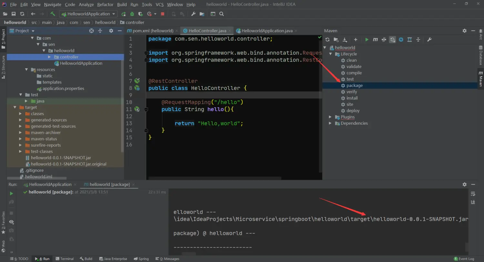Select the clean lifecycle goal

coord(351,60)
